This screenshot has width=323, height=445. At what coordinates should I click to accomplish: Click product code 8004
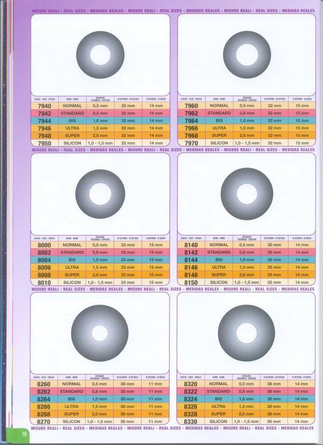(x=44, y=260)
